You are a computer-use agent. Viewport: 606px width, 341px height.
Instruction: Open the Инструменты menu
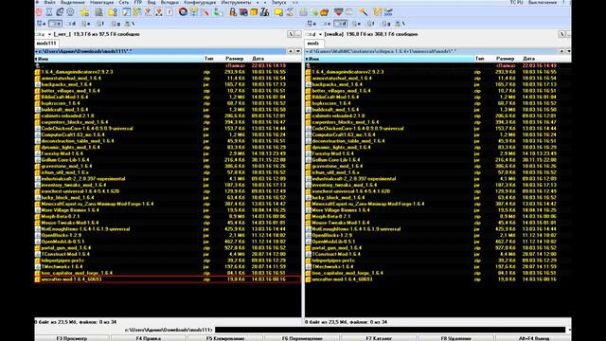236,2
